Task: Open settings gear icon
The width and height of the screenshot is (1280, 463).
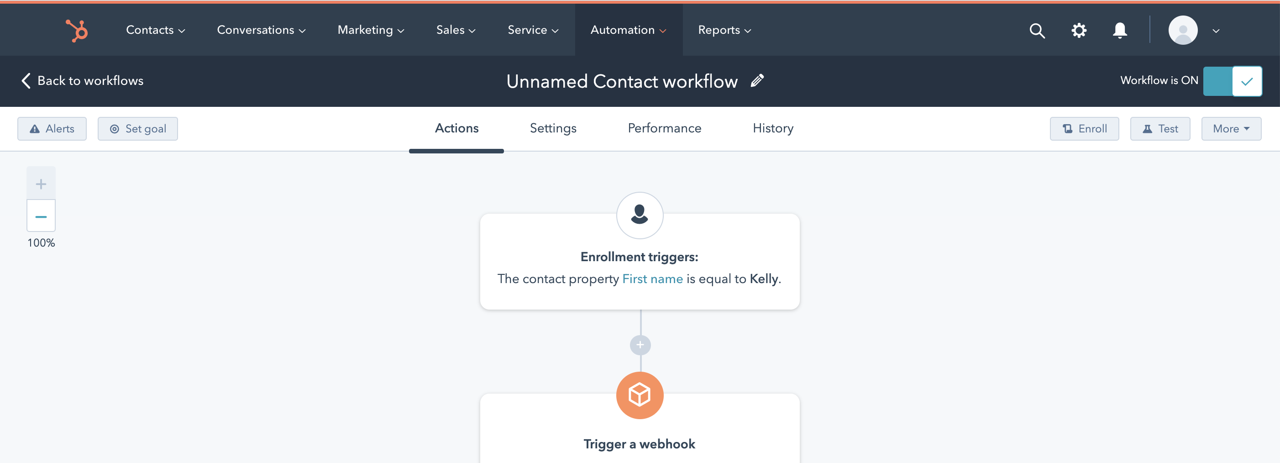Action: (1078, 30)
